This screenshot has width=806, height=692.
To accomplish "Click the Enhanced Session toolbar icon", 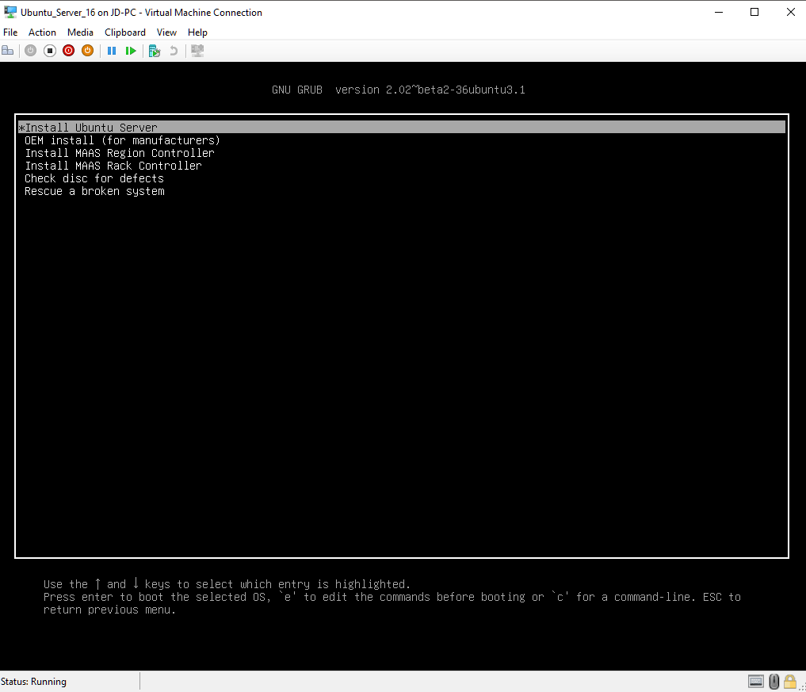I will (x=197, y=51).
